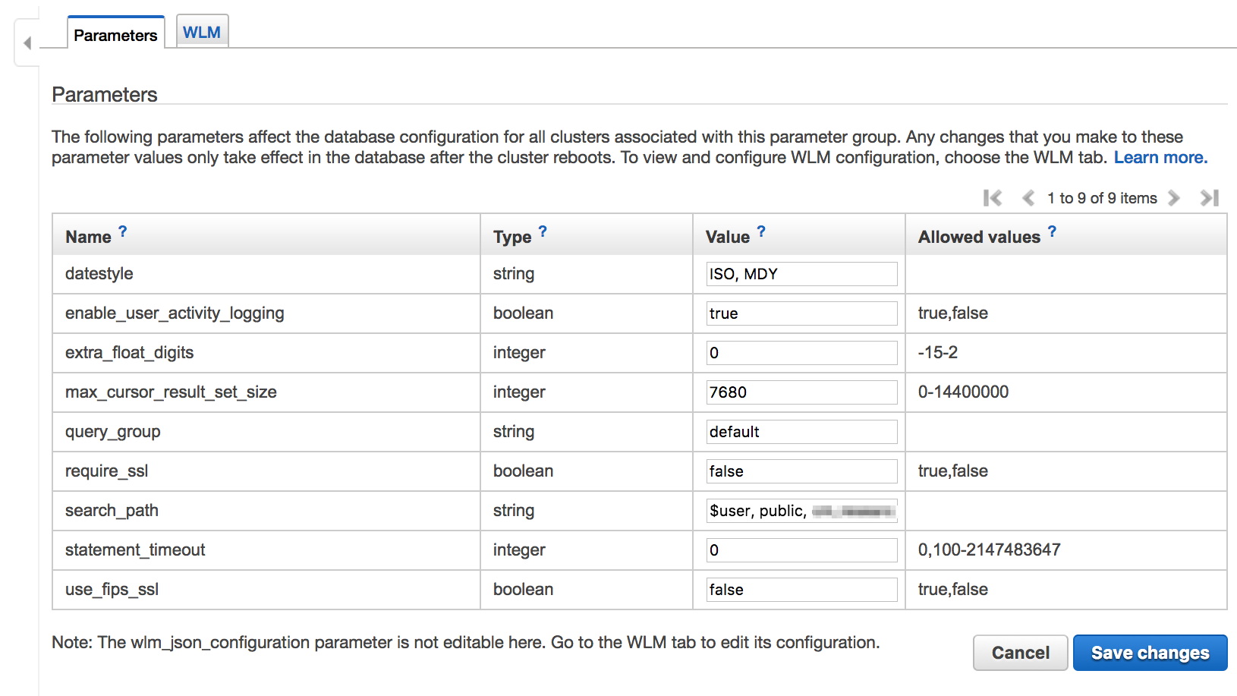Click the Save changes button
The image size is (1237, 696).
pos(1149,652)
